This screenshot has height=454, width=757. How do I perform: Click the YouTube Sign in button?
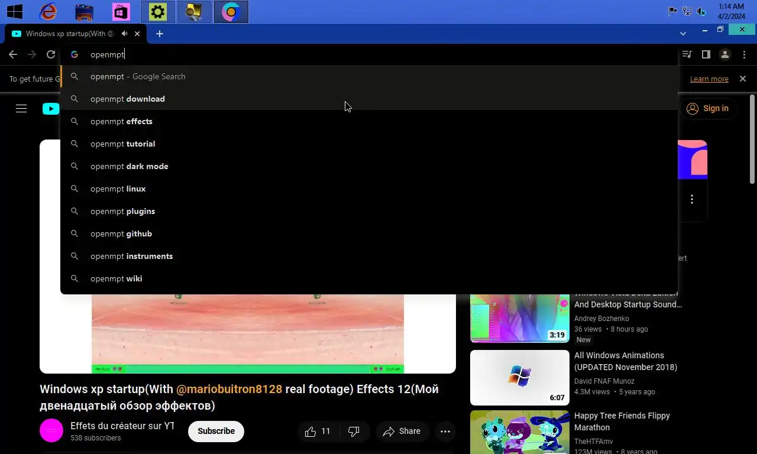click(x=707, y=108)
